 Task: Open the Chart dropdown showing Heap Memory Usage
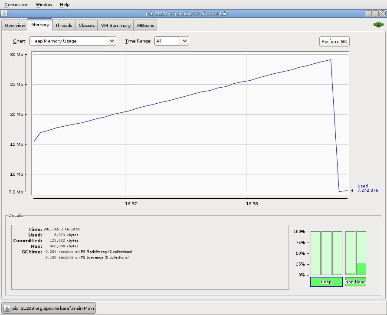72,41
